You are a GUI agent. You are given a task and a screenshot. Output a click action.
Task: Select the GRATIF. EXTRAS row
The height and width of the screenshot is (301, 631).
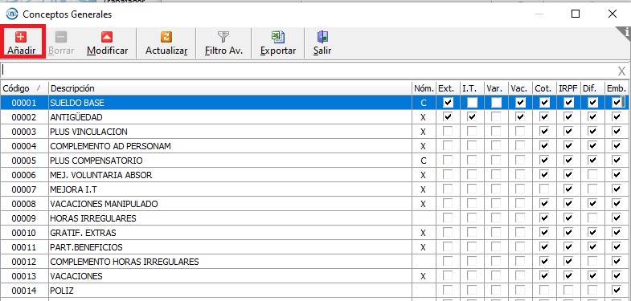(314, 233)
